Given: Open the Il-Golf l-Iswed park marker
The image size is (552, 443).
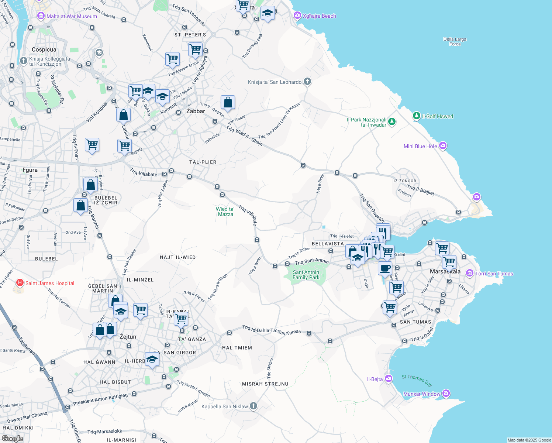Looking at the screenshot, I should click(416, 116).
